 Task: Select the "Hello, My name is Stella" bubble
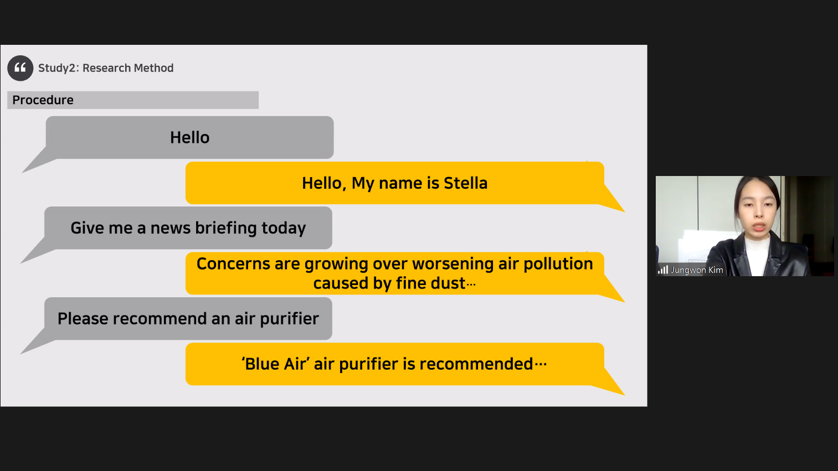point(394,183)
